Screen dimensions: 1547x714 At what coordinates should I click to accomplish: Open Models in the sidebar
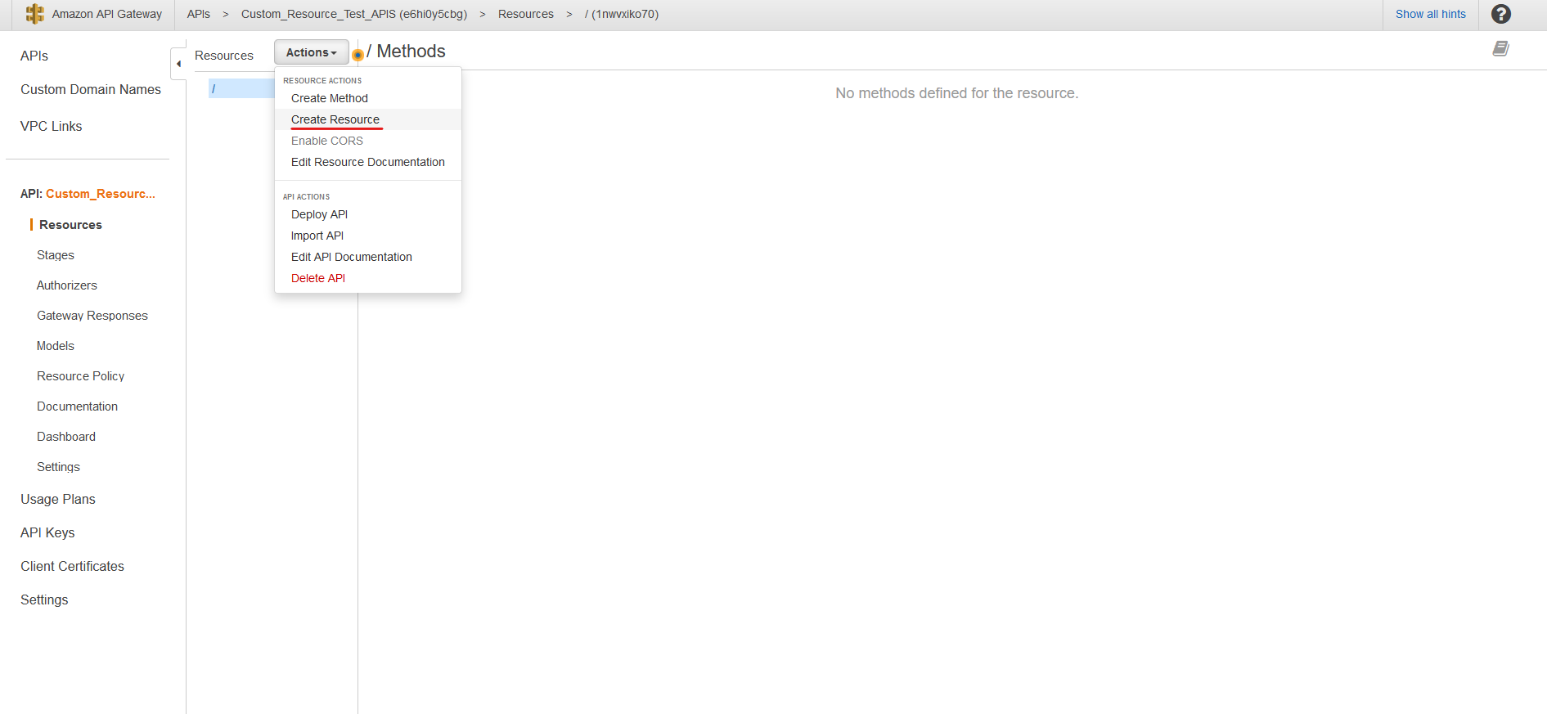pos(56,346)
